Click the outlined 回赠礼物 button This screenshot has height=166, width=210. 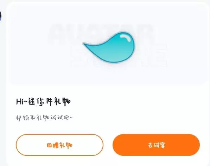(x=59, y=145)
